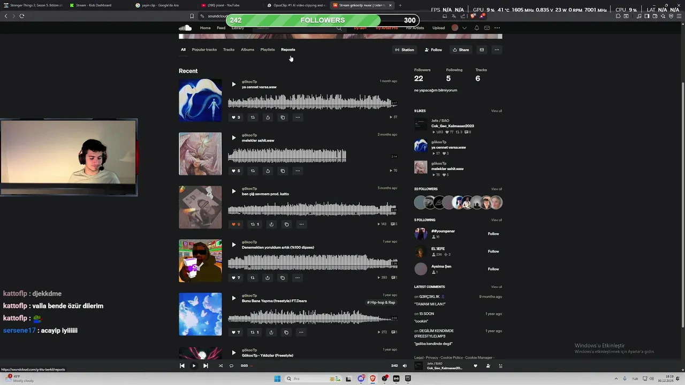
Task: Open the Upload page
Action: [x=438, y=28]
